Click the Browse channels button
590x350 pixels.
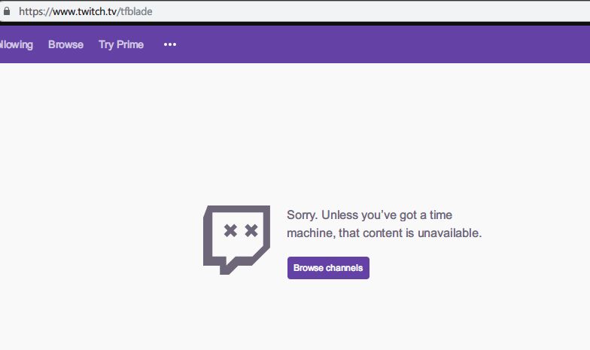click(328, 268)
